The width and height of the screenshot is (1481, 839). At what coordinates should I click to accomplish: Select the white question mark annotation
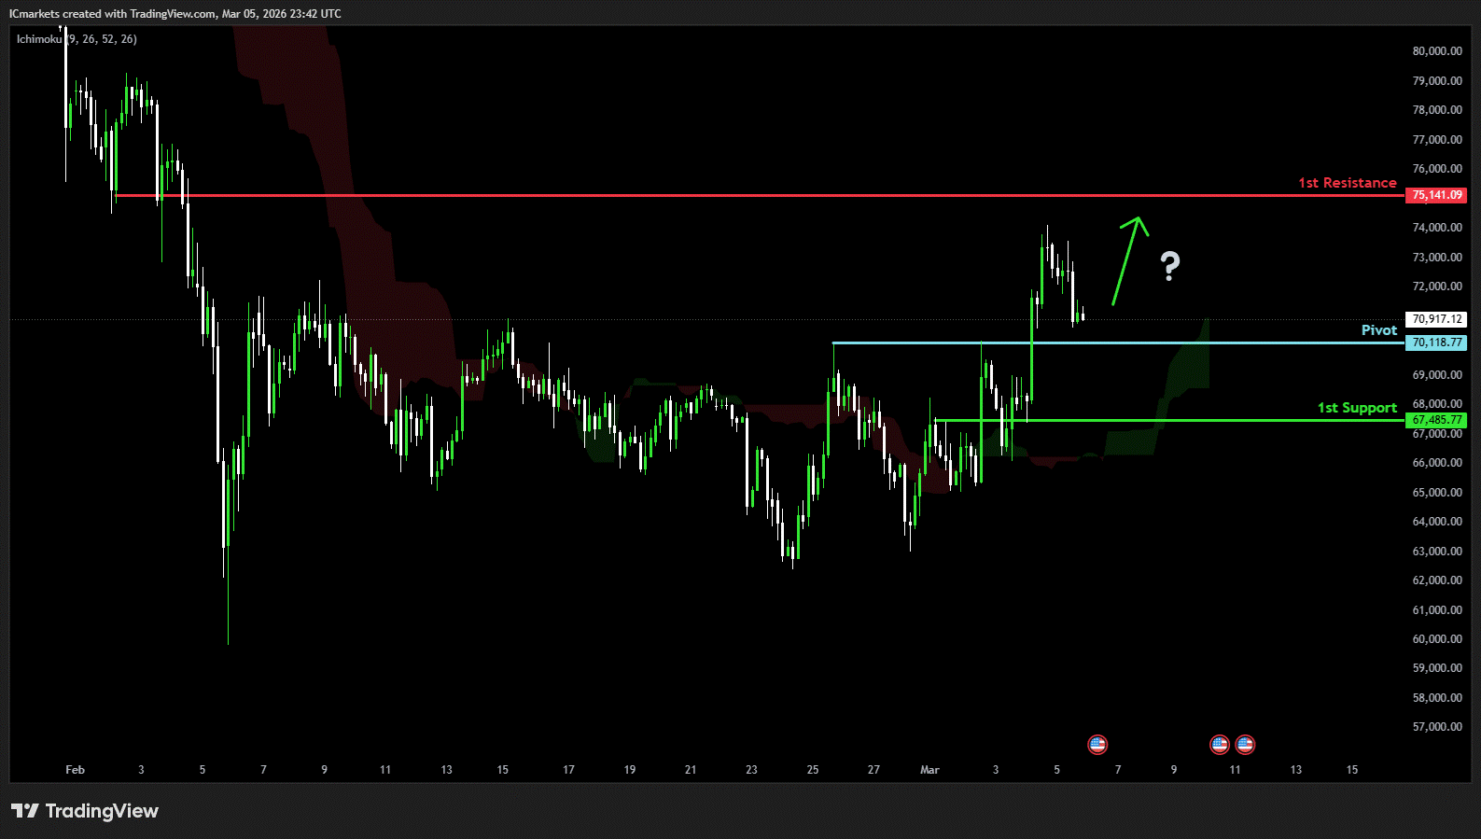[1169, 267]
